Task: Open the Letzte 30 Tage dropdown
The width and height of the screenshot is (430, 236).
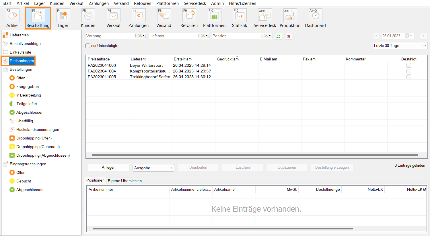Action: click(400, 46)
